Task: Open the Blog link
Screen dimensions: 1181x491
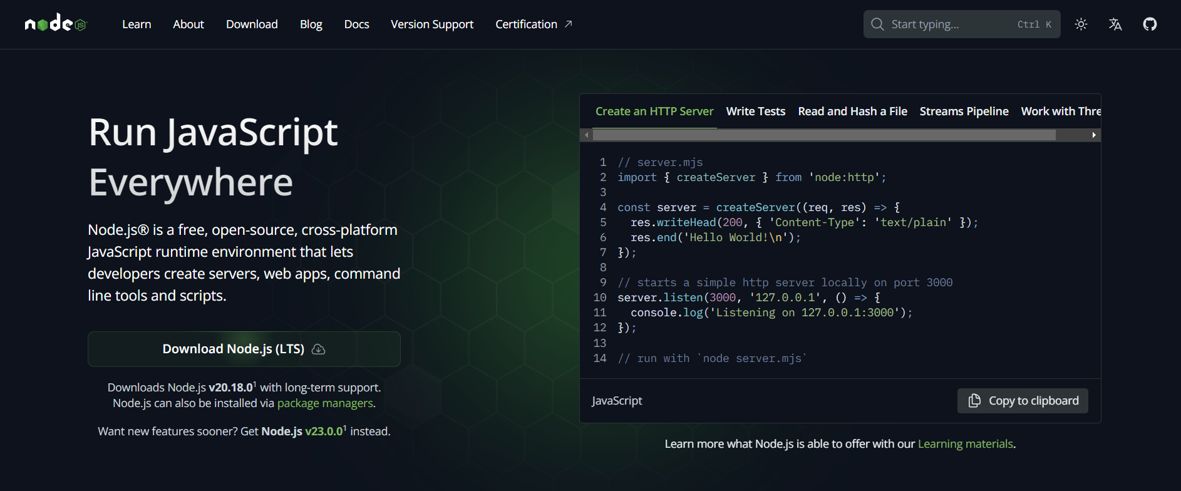Action: (x=311, y=24)
